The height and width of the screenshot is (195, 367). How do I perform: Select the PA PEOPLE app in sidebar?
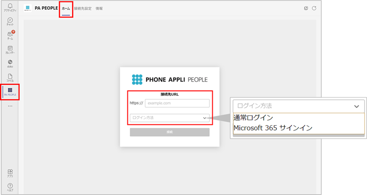coord(10,92)
